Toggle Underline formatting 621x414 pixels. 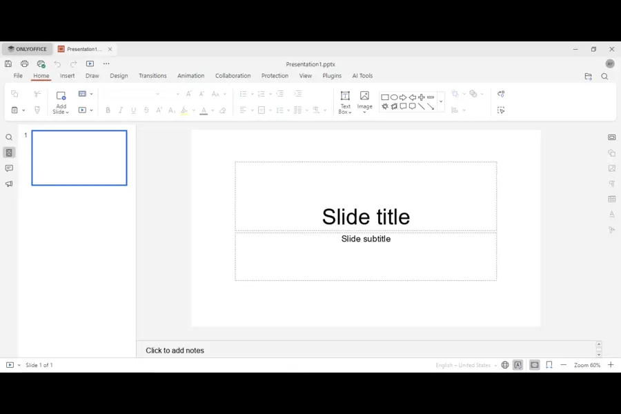(133, 110)
